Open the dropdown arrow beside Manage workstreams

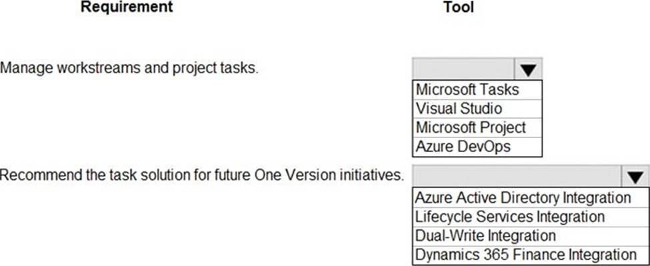(x=528, y=69)
